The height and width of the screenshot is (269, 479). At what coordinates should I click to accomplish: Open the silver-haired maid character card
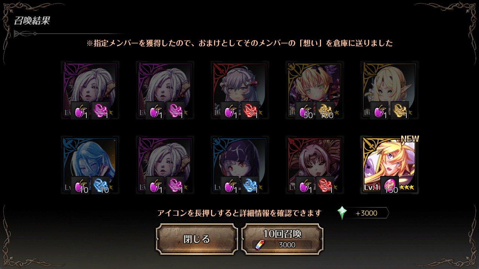click(x=240, y=90)
